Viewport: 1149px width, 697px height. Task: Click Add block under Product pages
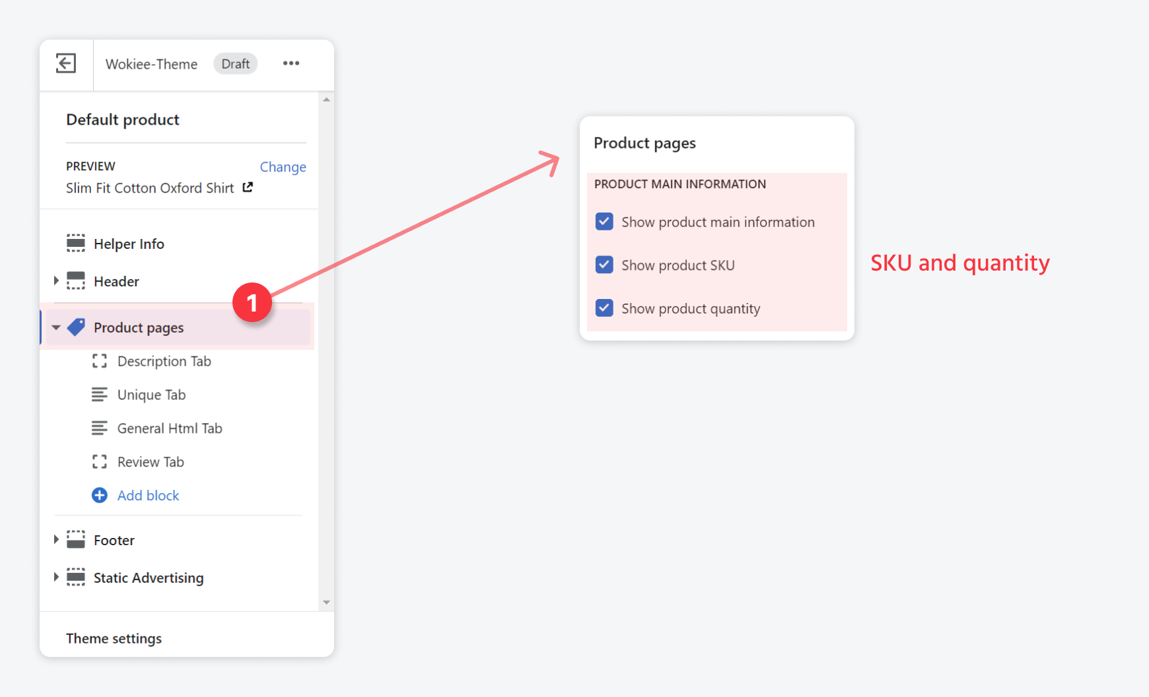148,495
